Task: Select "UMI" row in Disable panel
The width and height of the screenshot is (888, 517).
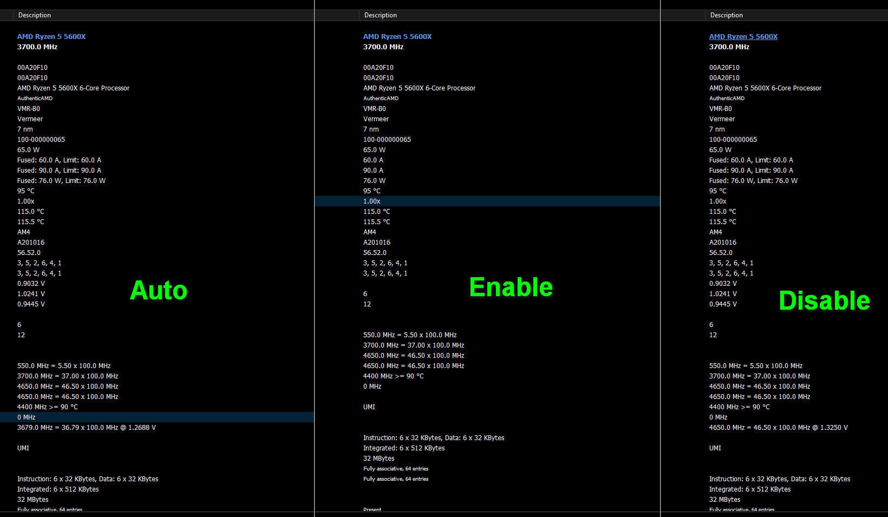Action: click(715, 448)
